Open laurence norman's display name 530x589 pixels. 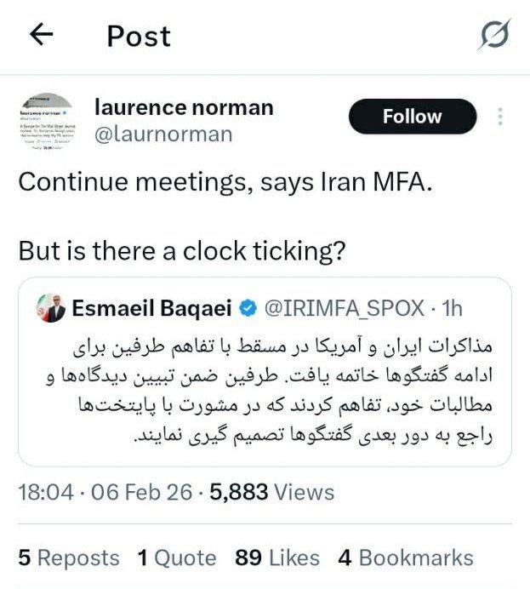(184, 107)
